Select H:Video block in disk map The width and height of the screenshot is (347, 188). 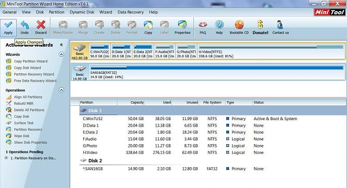click(271, 51)
